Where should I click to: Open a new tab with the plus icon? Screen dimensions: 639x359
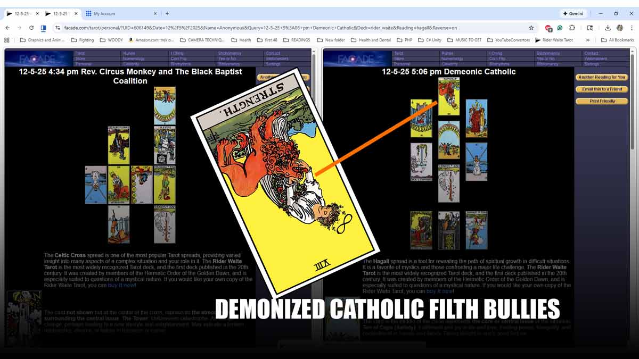pos(167,13)
